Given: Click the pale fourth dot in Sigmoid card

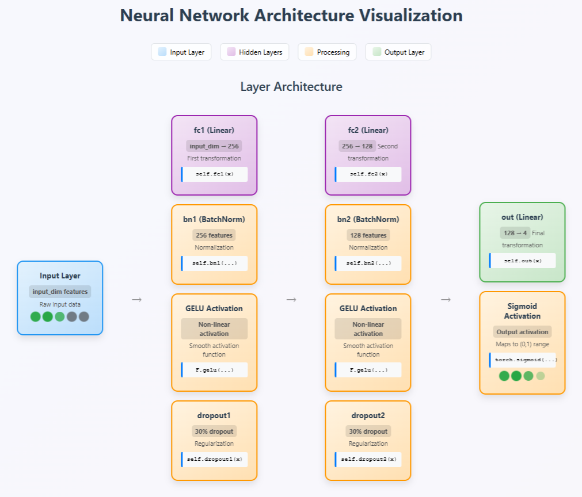Looking at the screenshot, I should [x=541, y=376].
